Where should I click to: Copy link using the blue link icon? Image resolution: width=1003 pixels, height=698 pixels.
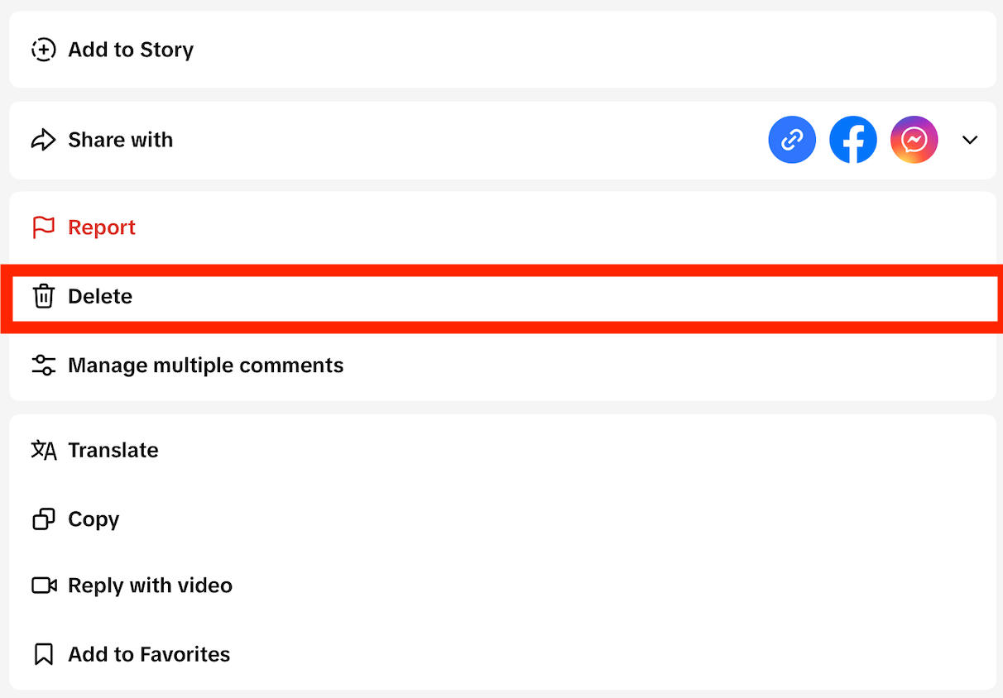point(792,140)
